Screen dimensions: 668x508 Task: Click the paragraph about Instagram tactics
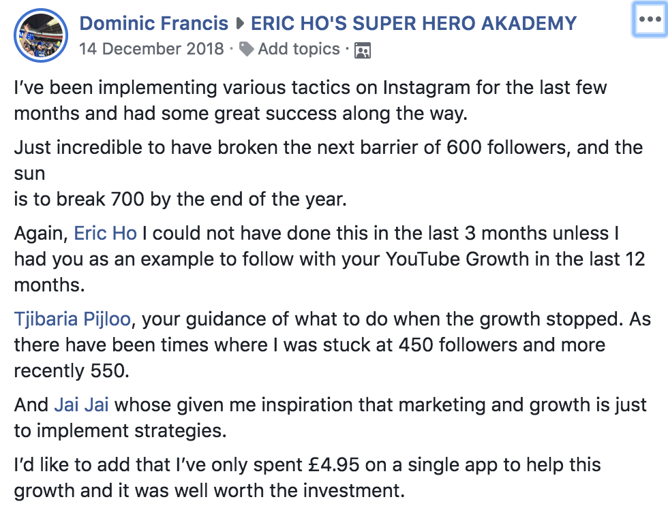(x=311, y=100)
